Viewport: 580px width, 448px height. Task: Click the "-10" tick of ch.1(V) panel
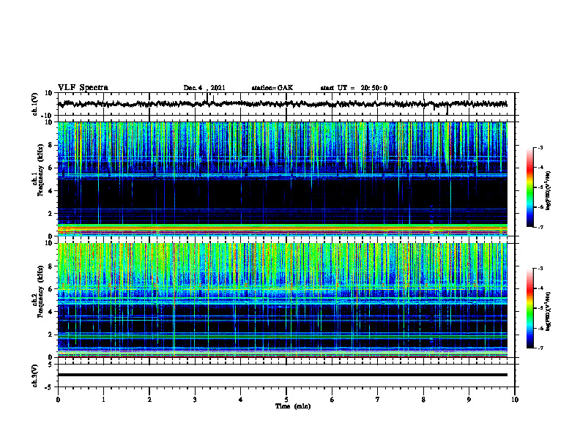[x=48, y=116]
